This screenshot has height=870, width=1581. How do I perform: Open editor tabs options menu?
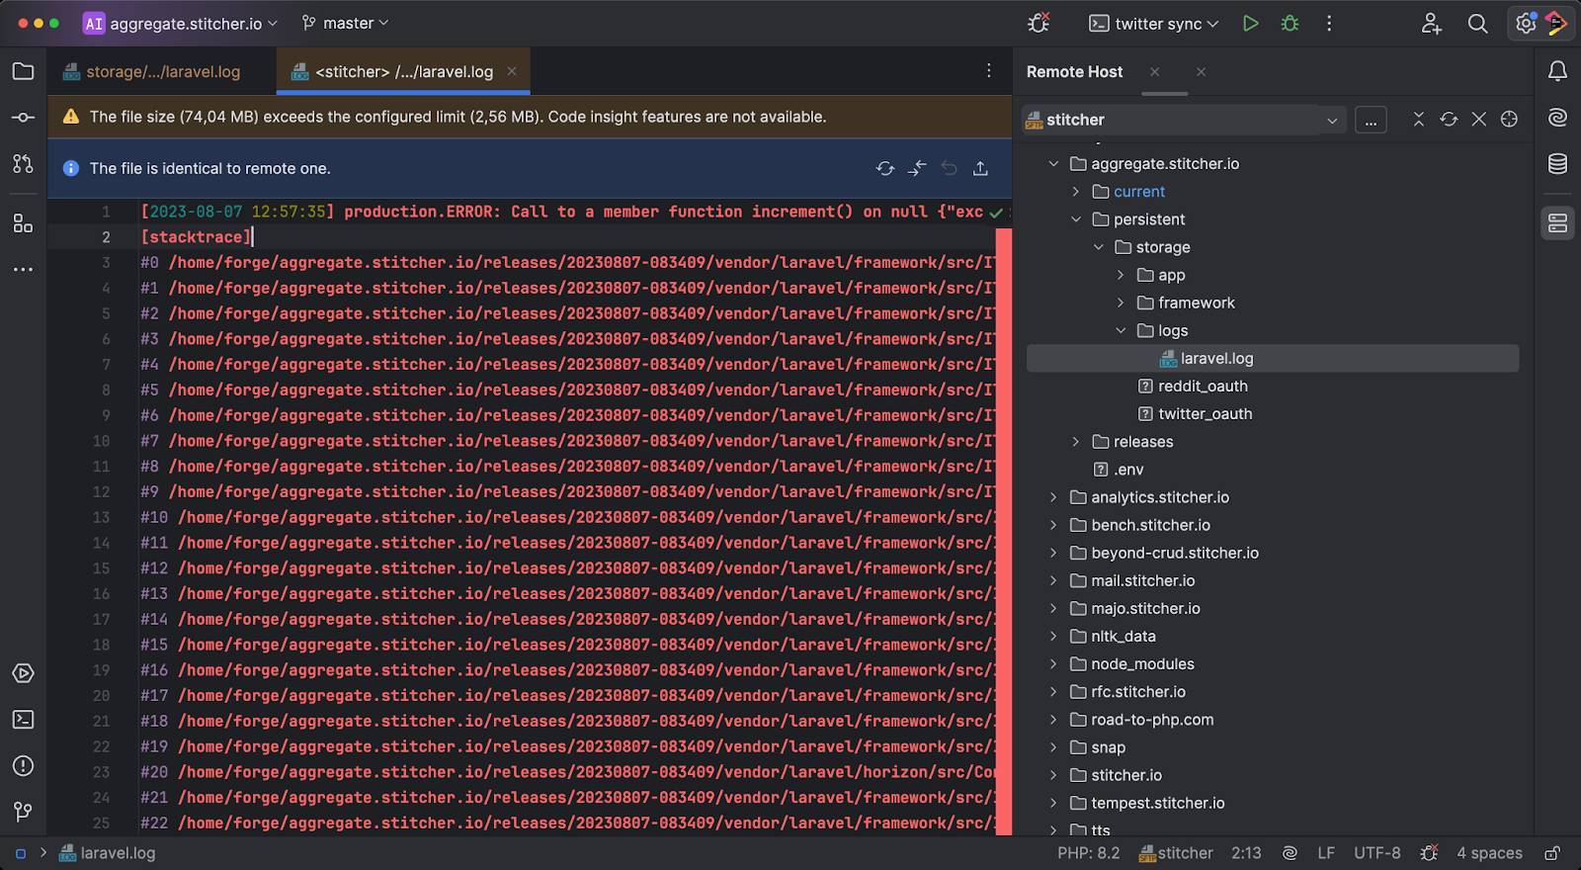click(988, 70)
